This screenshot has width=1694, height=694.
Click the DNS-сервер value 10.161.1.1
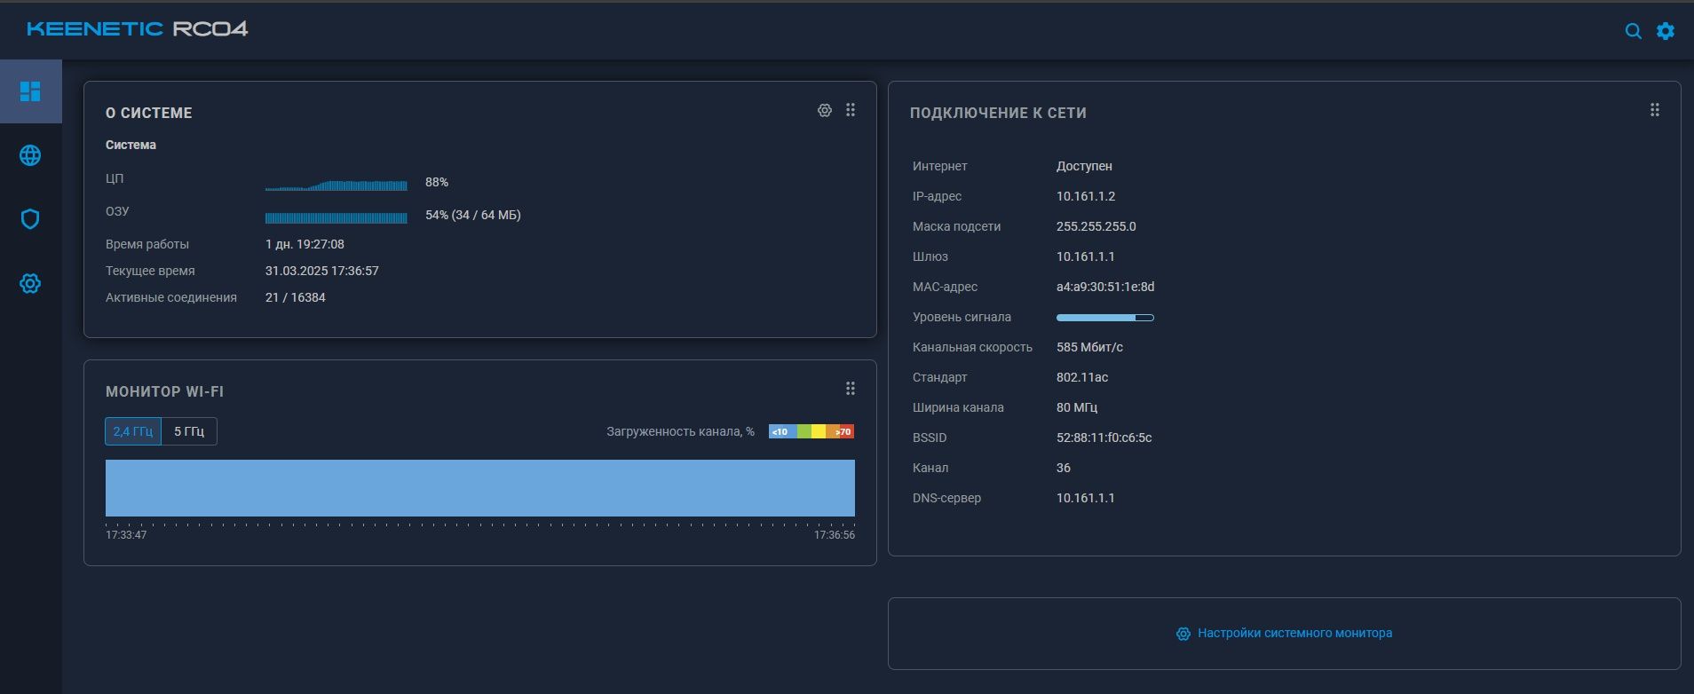tap(1086, 498)
